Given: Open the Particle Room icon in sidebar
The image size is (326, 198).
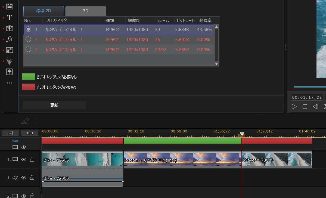Looking at the screenshot, I should 10,50.
